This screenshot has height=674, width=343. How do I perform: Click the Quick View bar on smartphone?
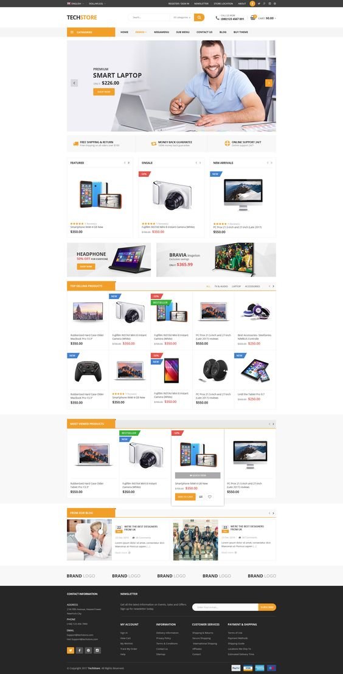(x=198, y=475)
